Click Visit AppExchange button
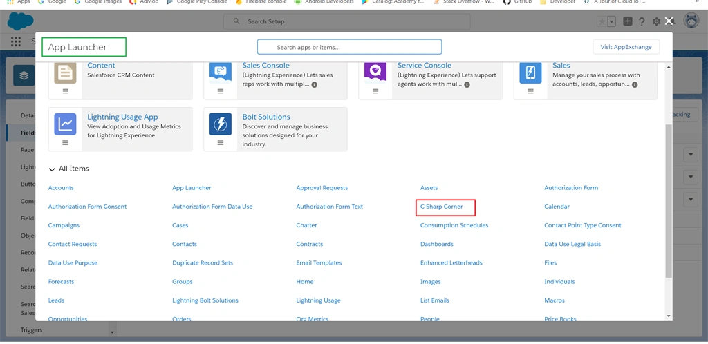The image size is (708, 344). coord(626,47)
